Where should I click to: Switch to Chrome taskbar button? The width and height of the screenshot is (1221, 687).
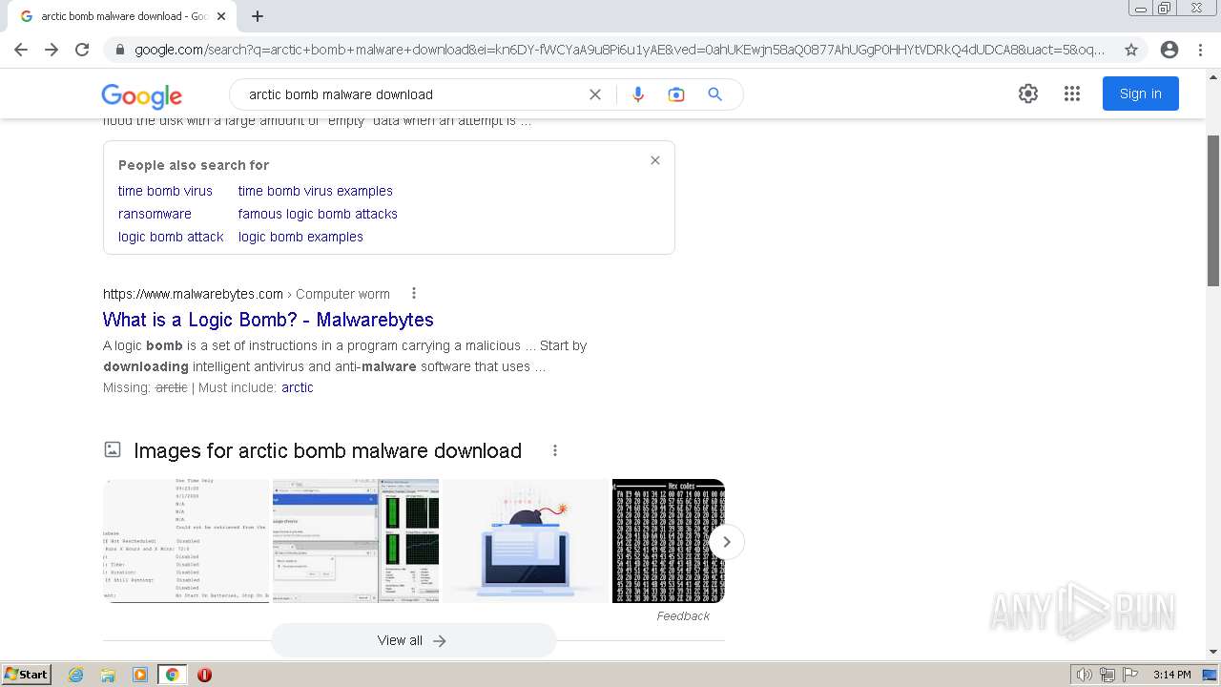click(x=173, y=675)
